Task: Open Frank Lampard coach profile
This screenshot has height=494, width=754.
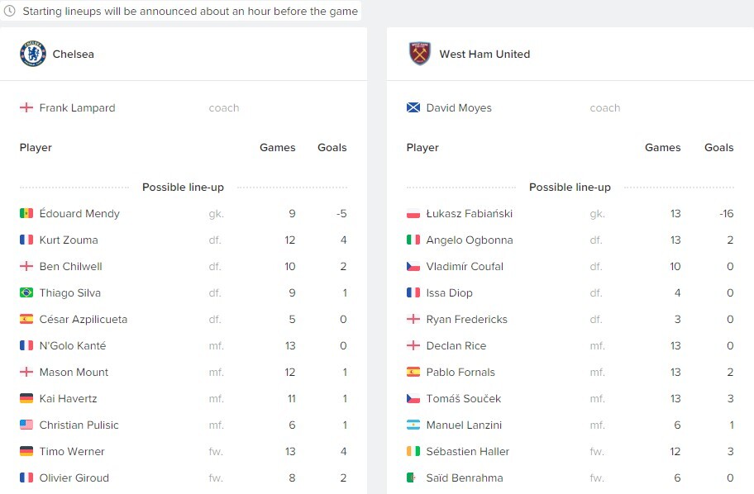Action: click(x=77, y=107)
